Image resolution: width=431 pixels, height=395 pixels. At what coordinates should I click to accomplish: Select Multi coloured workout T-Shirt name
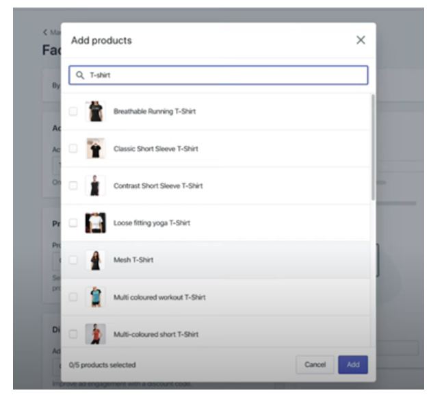pyautogui.click(x=159, y=297)
